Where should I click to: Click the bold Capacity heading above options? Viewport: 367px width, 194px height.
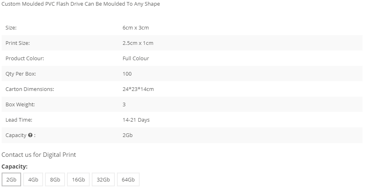pyautogui.click(x=15, y=167)
